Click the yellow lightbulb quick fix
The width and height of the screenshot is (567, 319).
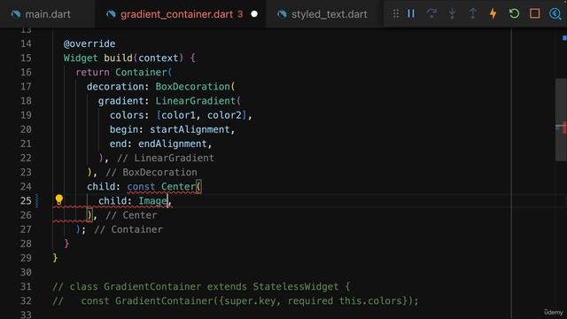pos(59,199)
